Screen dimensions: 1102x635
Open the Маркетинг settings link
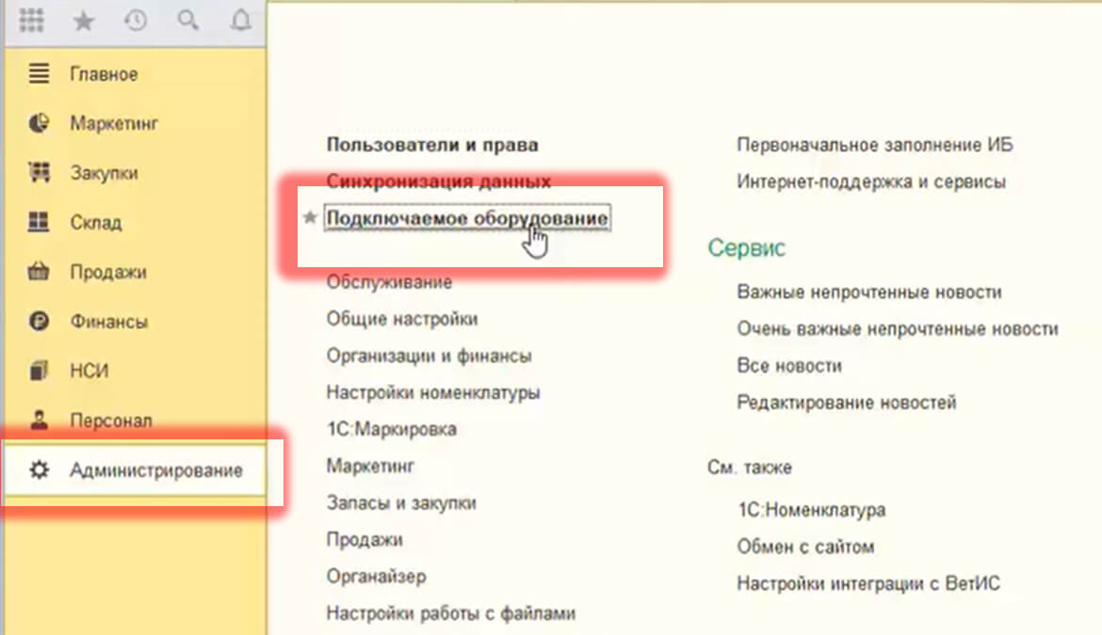point(370,466)
